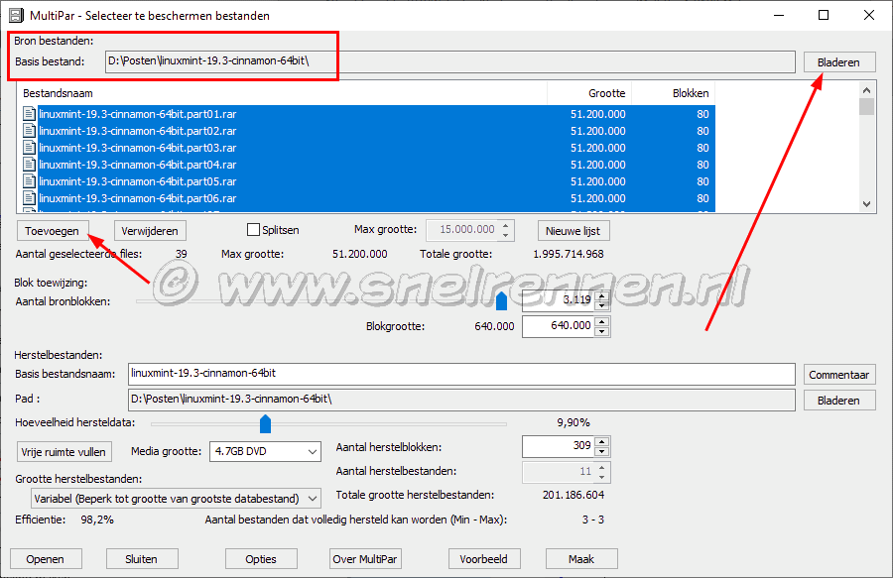Click file list scrollbar up arrow

tap(867, 90)
